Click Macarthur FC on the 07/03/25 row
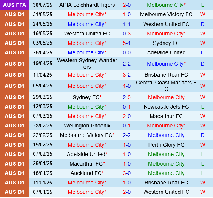This screenshot has height=198, width=213. pyautogui.click(x=166, y=116)
